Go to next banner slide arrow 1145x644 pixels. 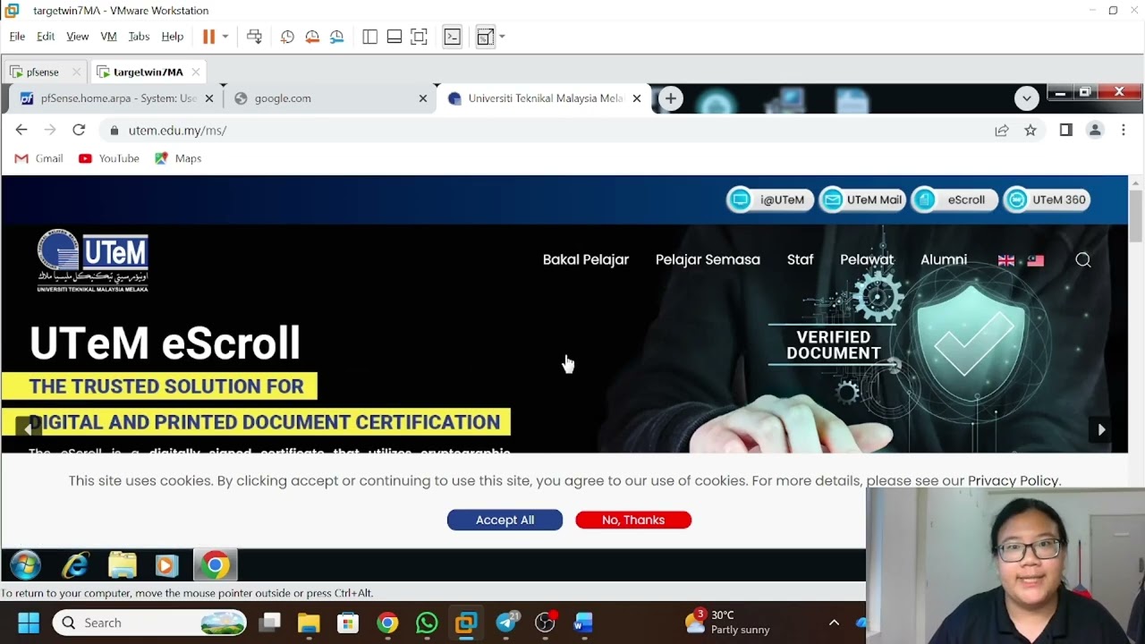click(1101, 429)
